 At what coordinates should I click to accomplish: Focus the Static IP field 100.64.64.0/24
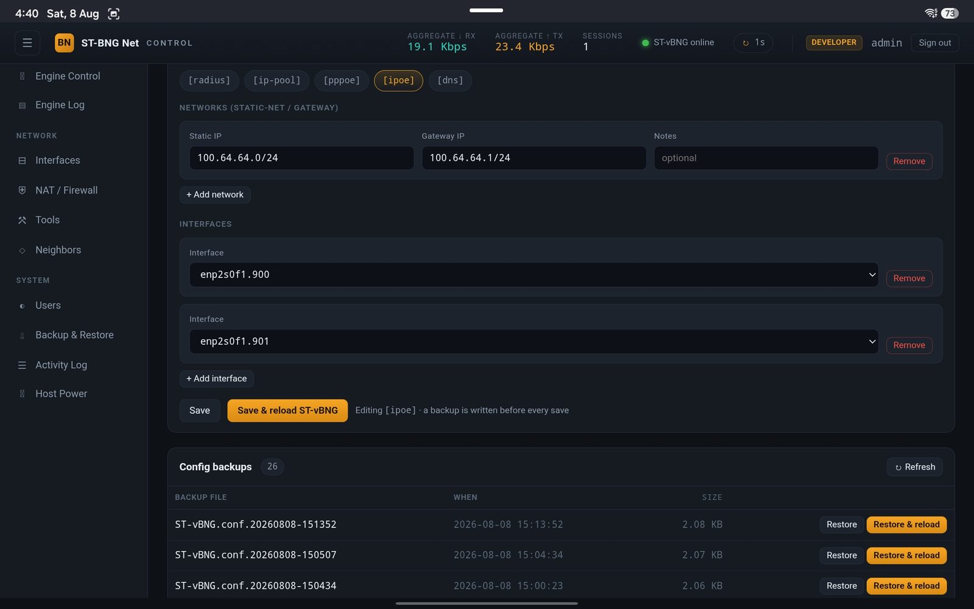tap(301, 158)
